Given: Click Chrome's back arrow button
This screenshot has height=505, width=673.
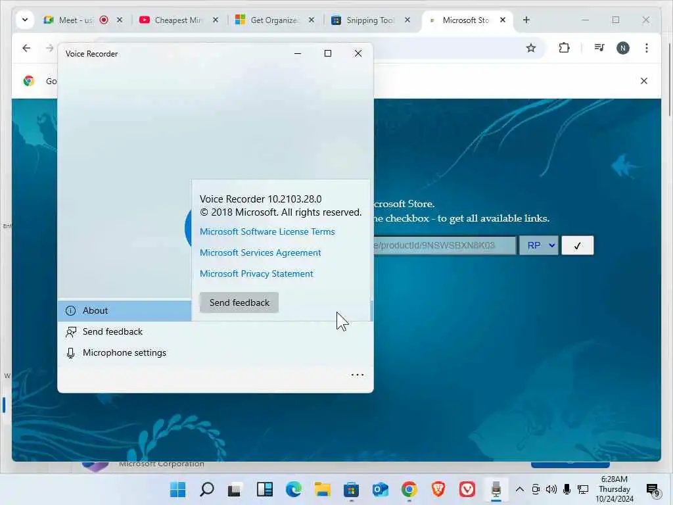Looking at the screenshot, I should click(26, 48).
